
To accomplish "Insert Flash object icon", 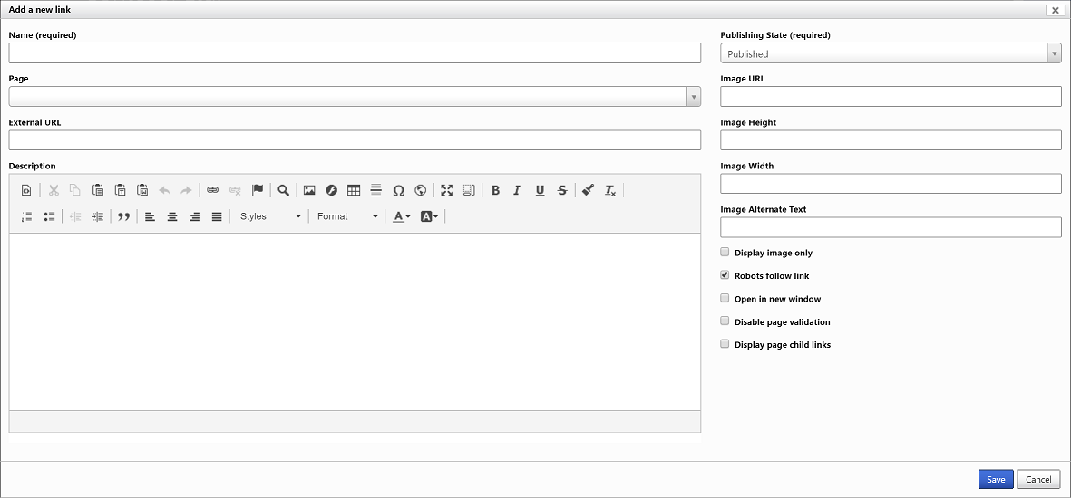I will [x=331, y=190].
